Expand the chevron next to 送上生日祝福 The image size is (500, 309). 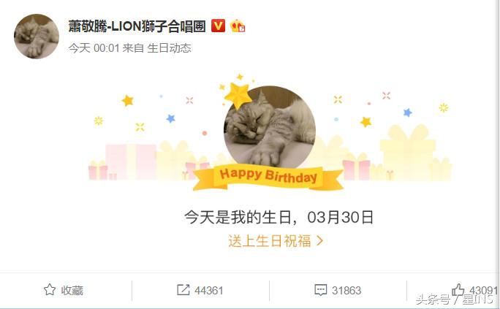320,241
